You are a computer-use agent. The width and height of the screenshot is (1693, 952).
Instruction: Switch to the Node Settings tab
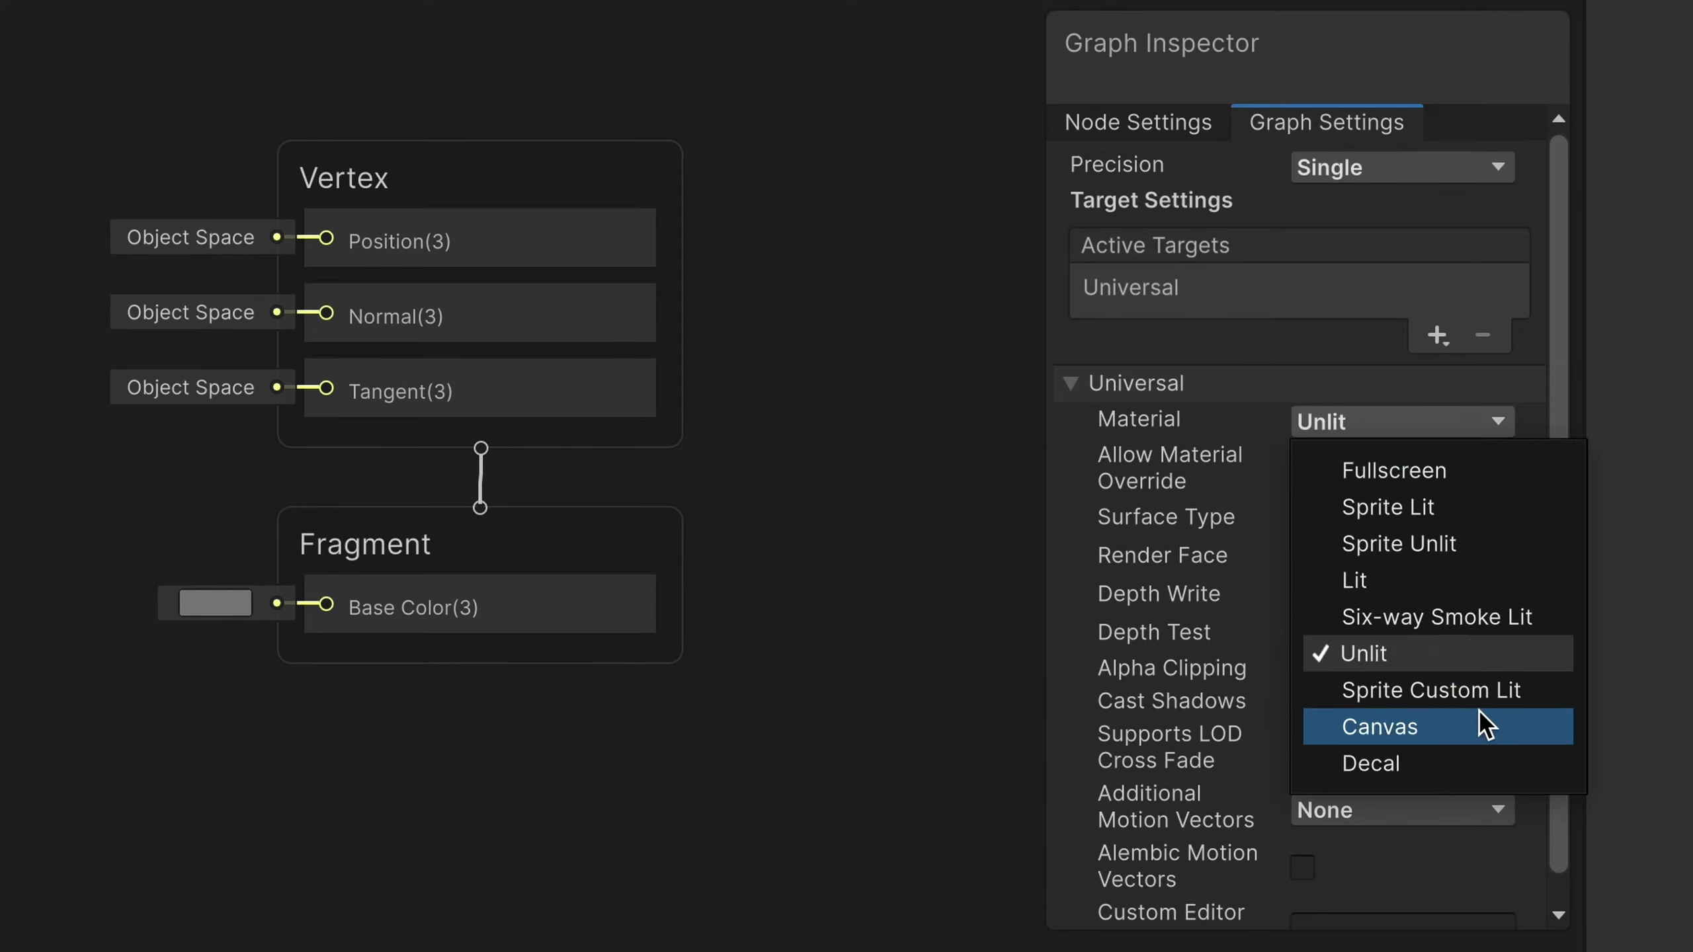click(x=1138, y=122)
